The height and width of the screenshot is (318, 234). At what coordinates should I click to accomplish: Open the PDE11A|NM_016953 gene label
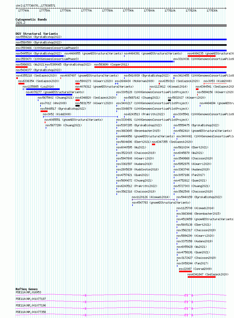28,292
